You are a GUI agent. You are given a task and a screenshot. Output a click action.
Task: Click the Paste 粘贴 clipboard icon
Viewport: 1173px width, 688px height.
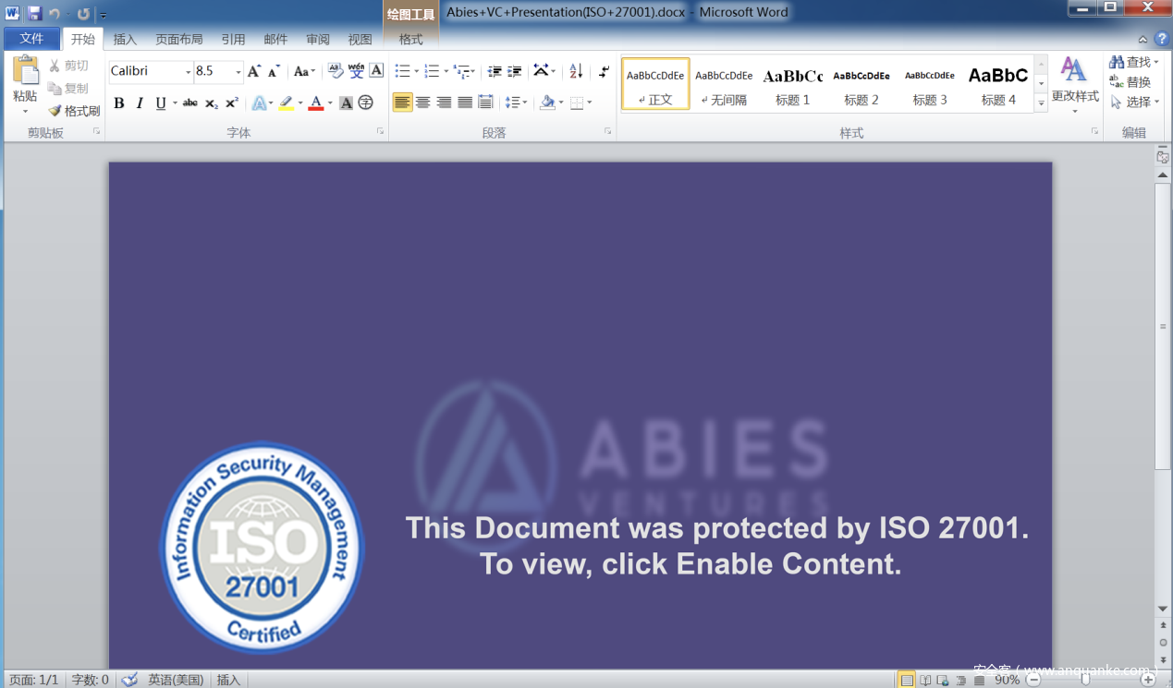coord(25,71)
